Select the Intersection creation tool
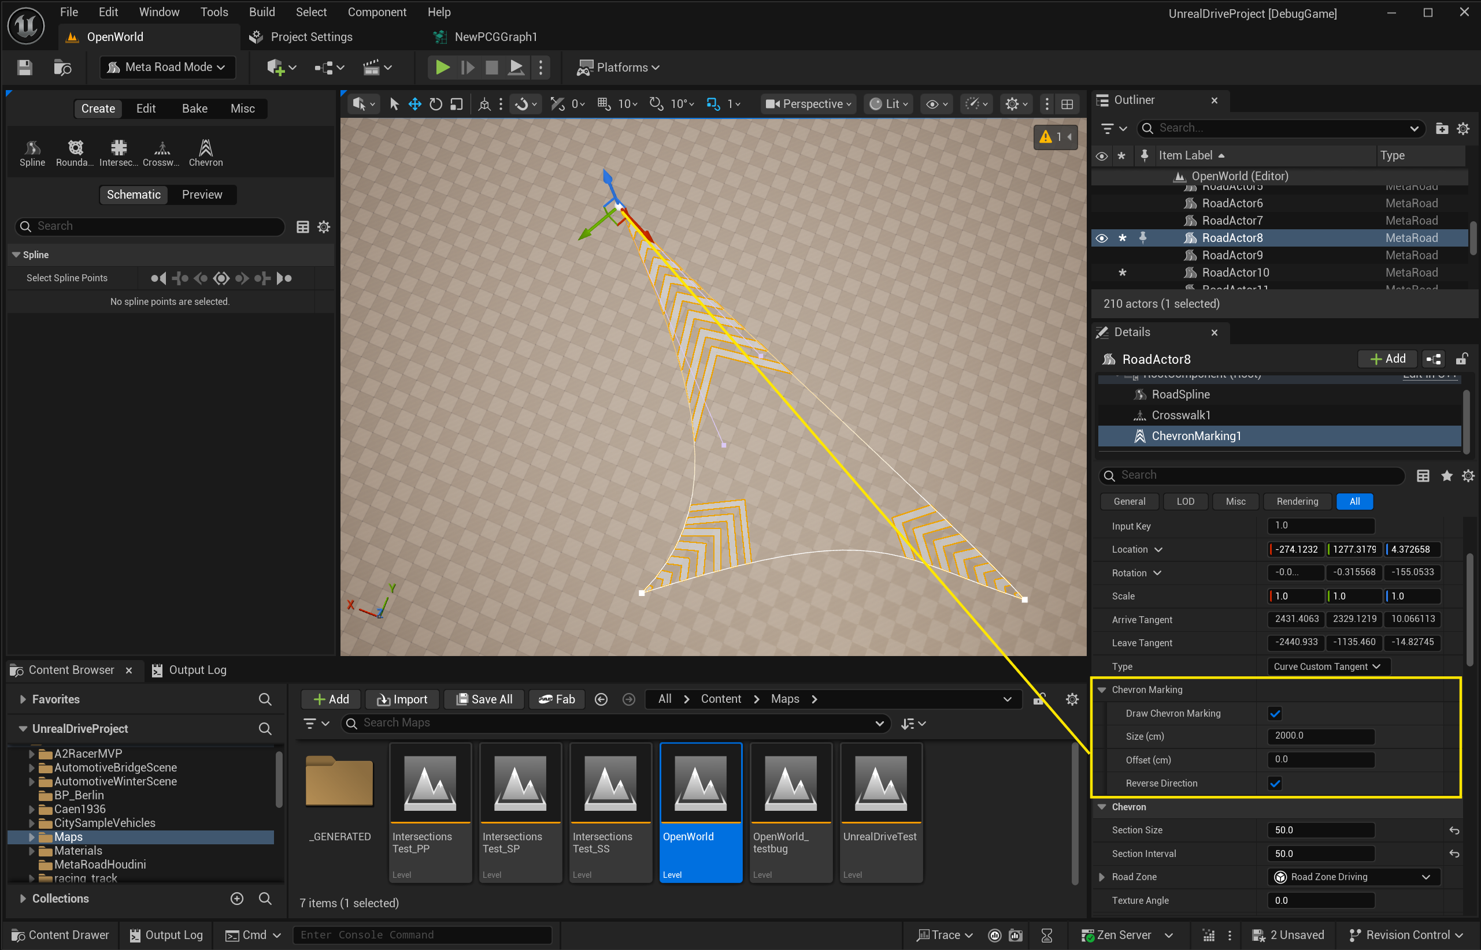 (119, 152)
